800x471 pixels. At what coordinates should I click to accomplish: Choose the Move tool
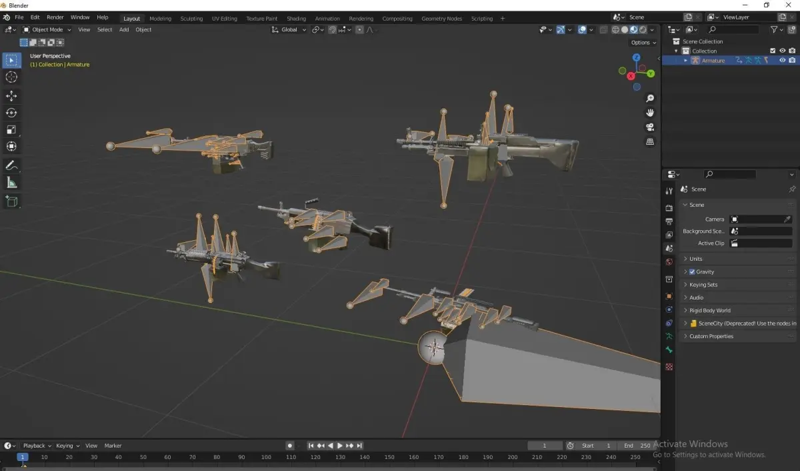click(x=11, y=96)
